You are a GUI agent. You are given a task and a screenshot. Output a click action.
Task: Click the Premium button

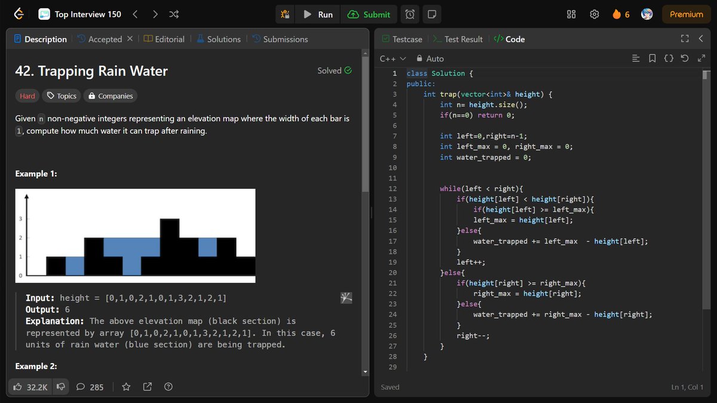pyautogui.click(x=687, y=14)
